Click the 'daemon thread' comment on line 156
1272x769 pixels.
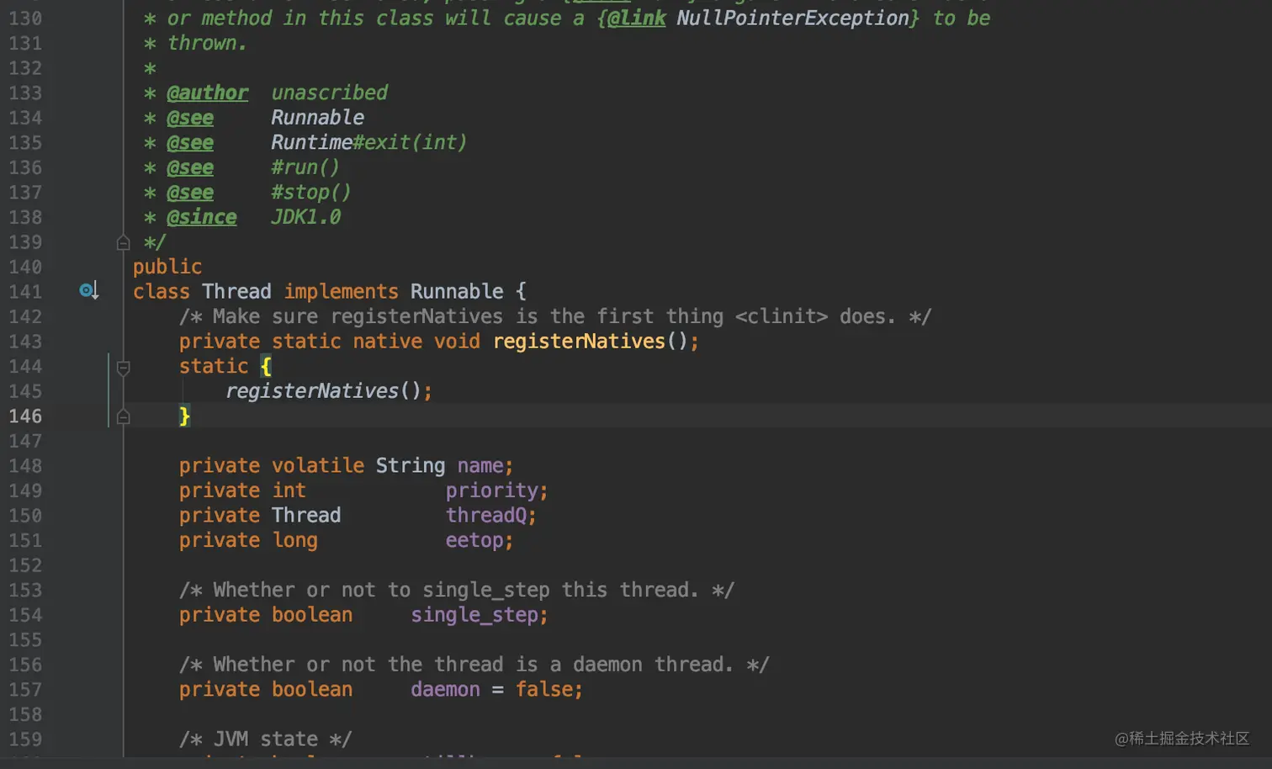474,664
